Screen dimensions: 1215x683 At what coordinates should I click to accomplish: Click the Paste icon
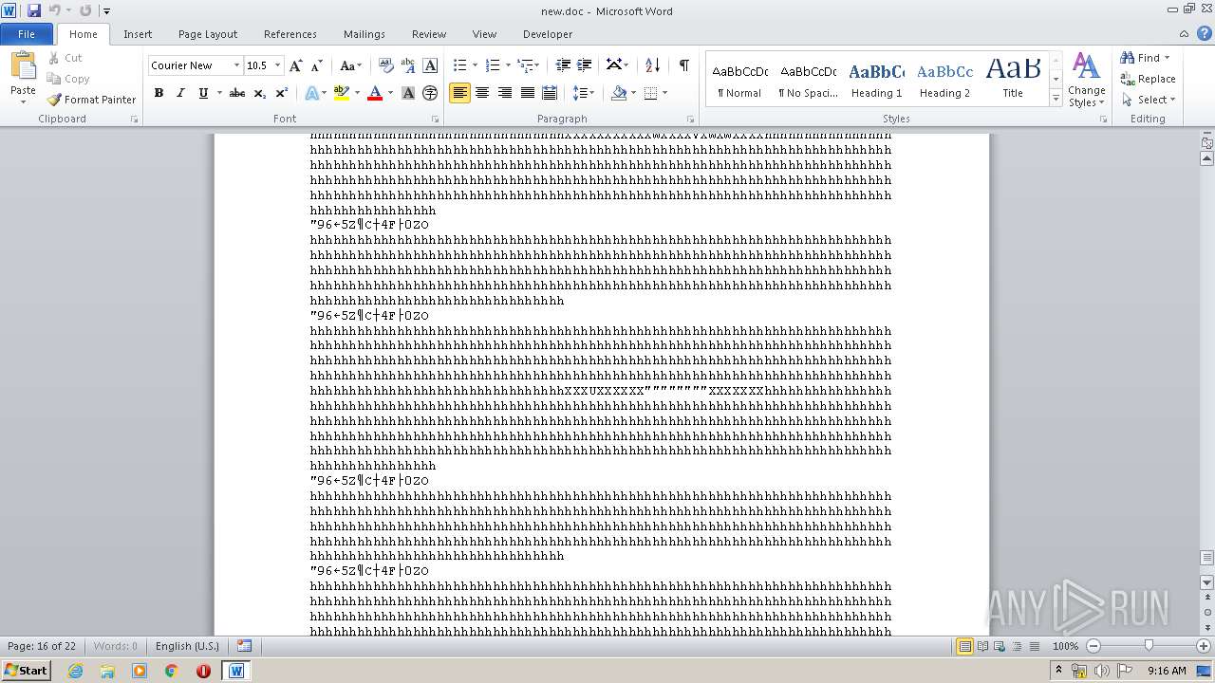[x=23, y=66]
